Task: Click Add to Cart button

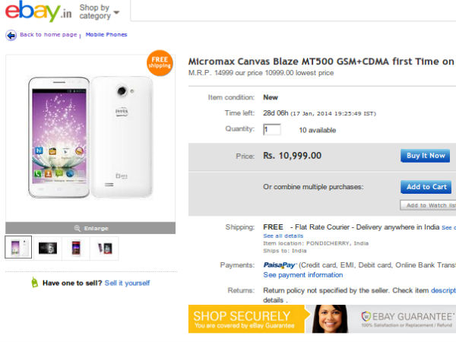Action: point(426,187)
